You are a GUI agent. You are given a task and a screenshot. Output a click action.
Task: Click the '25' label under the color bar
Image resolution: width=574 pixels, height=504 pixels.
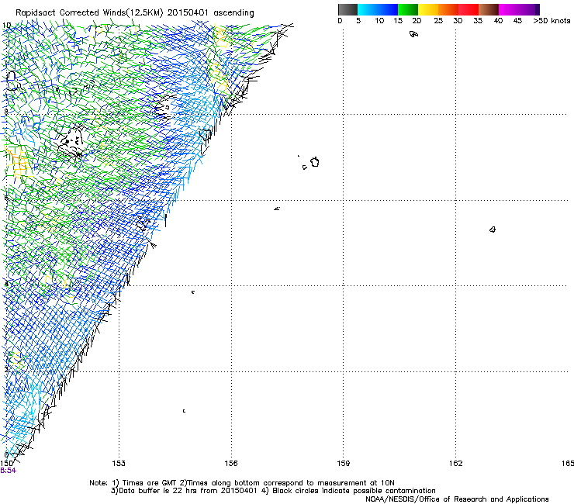coord(438,21)
